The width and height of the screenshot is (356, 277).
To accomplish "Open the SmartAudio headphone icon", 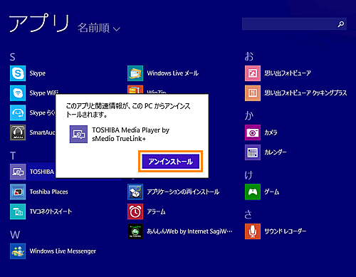I will click(x=18, y=132).
